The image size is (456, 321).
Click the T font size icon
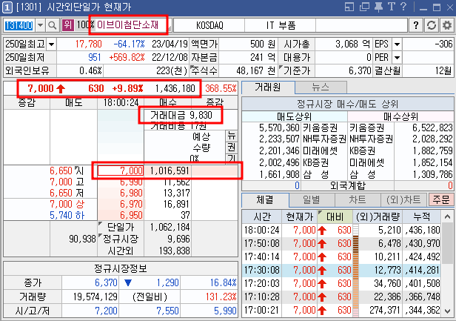(392, 7)
